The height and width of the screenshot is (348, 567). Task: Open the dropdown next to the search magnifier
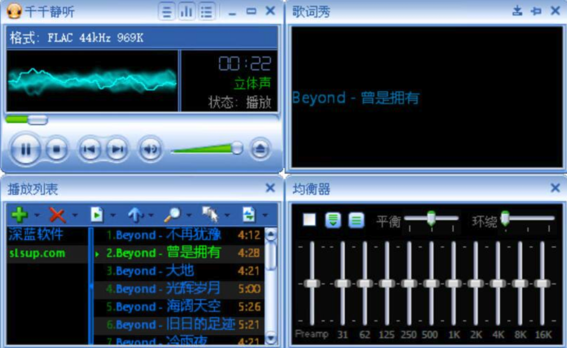189,215
